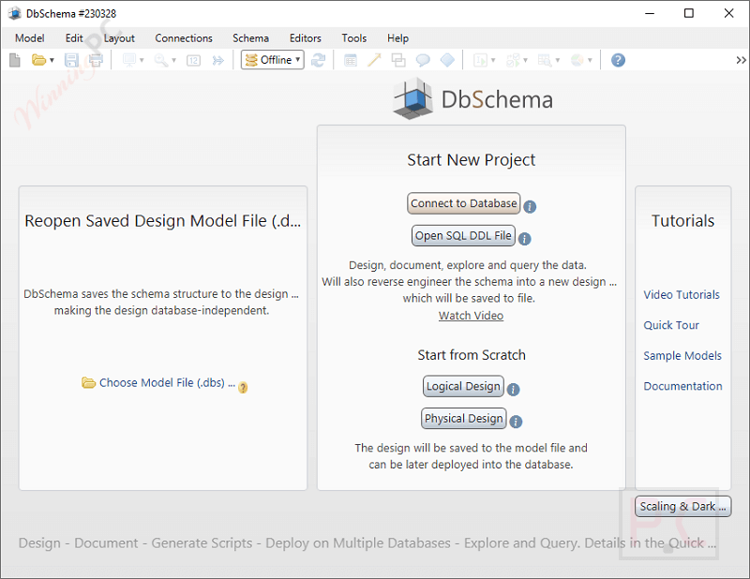Screen dimensions: 750x579
Task: Click help icon beside Choose Model File
Action: [x=243, y=387]
